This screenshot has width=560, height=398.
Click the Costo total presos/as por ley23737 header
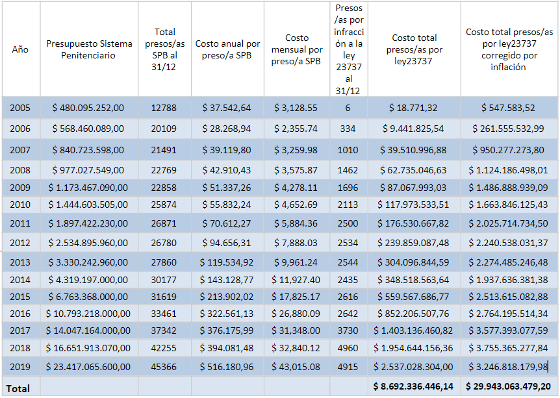[414, 49]
